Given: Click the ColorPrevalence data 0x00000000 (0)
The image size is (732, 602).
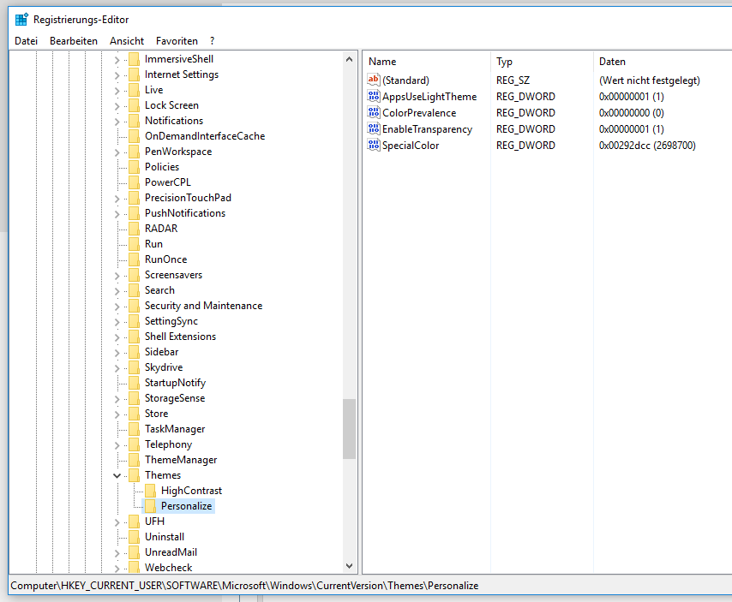Looking at the screenshot, I should coord(631,113).
